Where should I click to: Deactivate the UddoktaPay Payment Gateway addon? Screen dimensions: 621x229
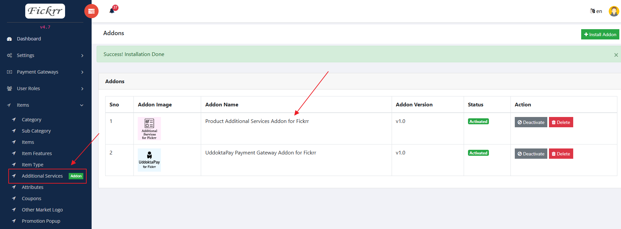[x=531, y=154]
